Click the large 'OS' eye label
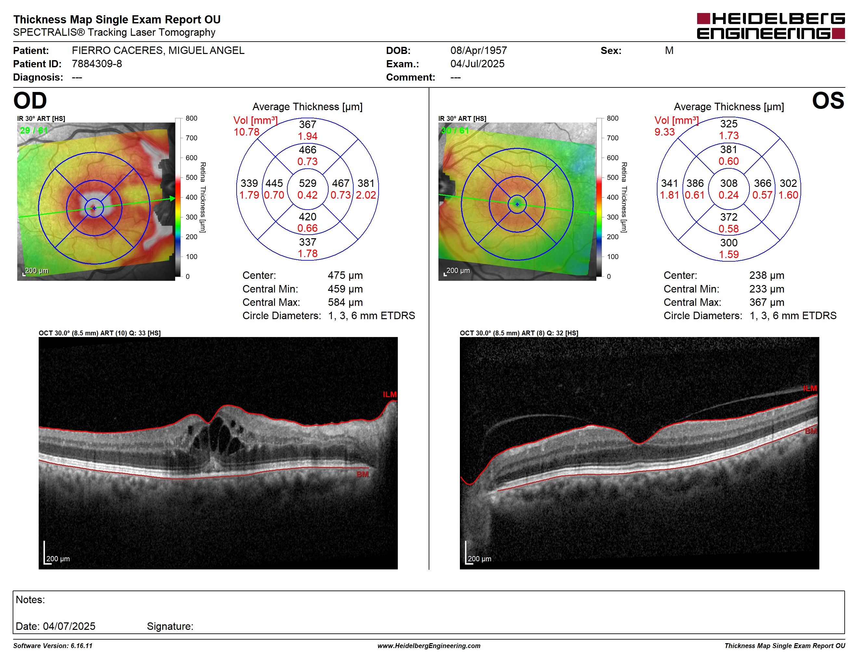Screen dimensions: 858x663 828,100
